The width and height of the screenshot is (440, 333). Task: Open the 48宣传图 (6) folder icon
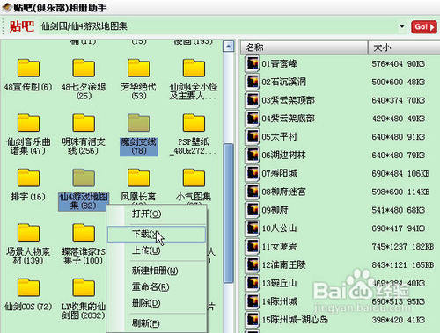[28, 68]
